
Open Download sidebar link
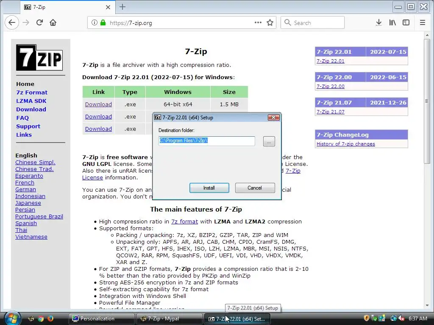click(31, 110)
